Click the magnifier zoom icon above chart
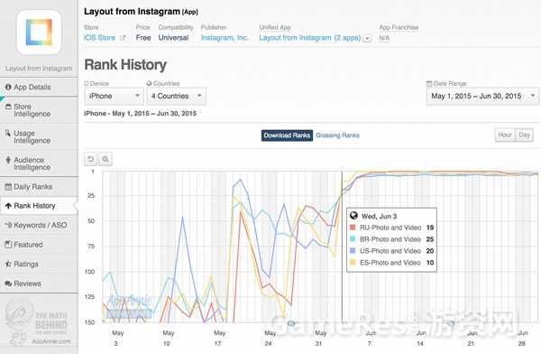Image resolution: width=541 pixels, height=354 pixels. (105, 159)
